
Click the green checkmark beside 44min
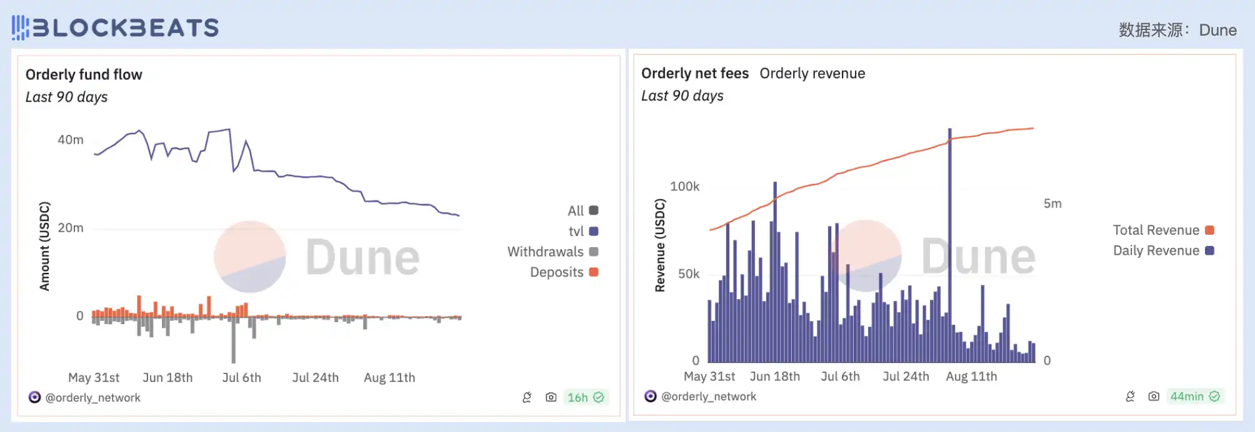point(1214,396)
